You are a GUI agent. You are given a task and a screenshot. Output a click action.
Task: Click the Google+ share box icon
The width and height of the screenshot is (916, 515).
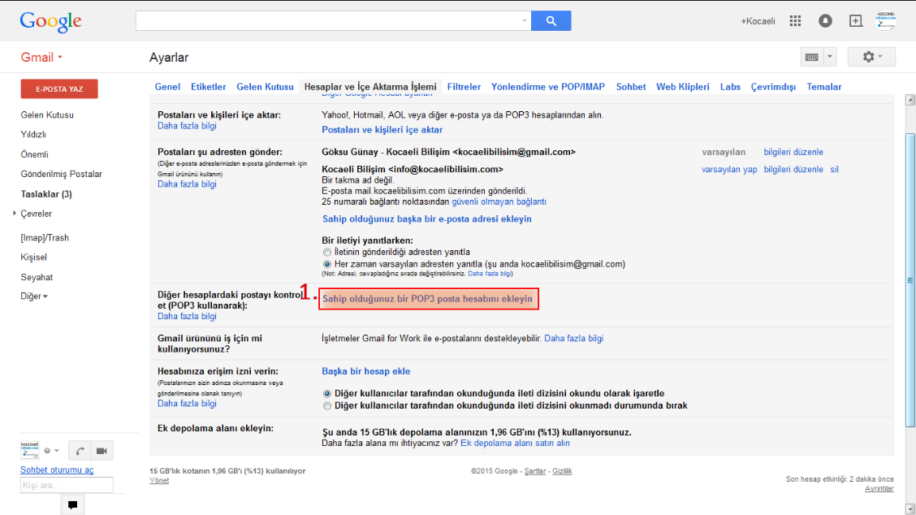pos(855,21)
